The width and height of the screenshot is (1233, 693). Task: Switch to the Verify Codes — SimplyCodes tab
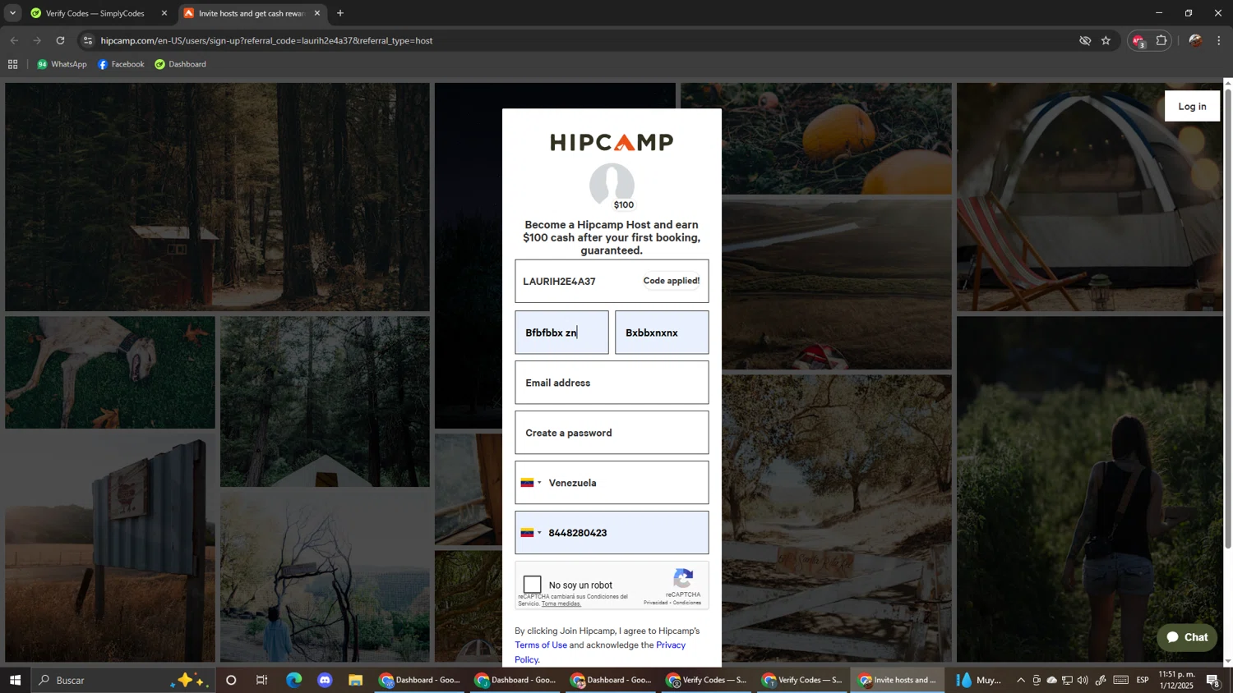(95, 13)
